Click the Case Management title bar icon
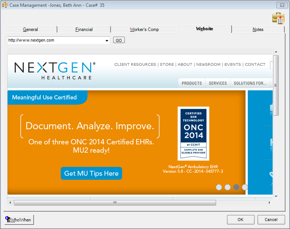This screenshot has height=229, width=290. pyautogui.click(x=5, y=5)
